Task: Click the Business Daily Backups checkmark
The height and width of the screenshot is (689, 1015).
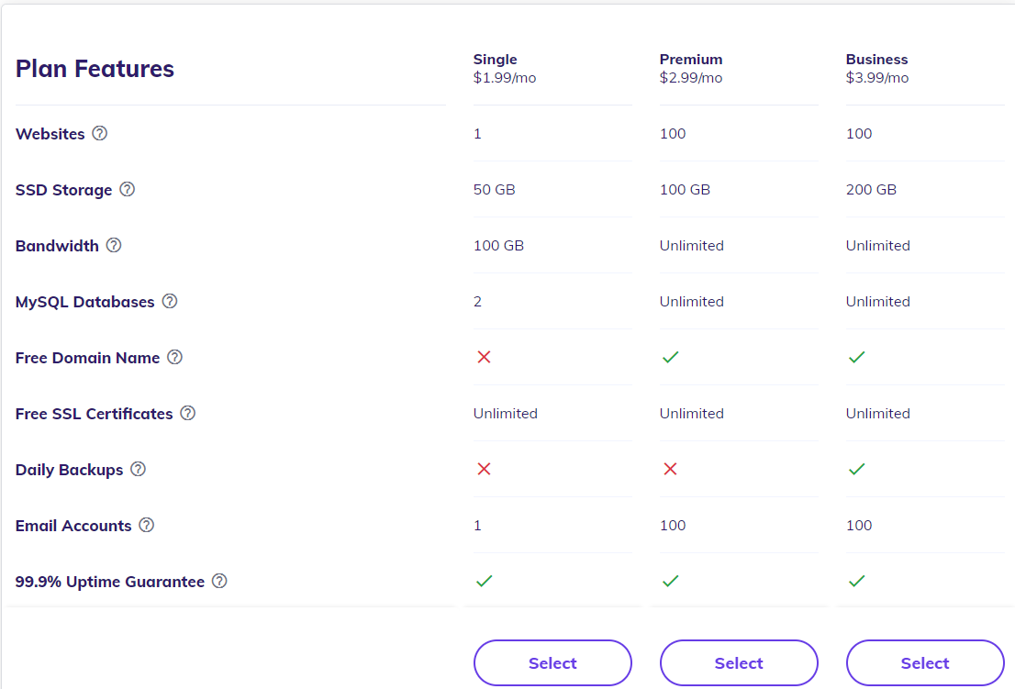Action: 856,469
